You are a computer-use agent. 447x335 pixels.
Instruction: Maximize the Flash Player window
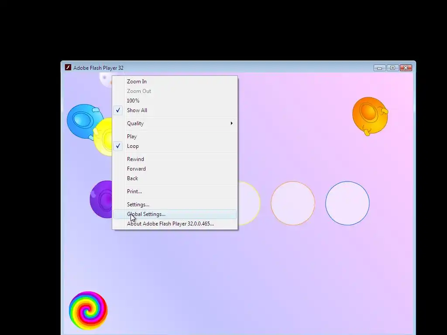(x=392, y=68)
